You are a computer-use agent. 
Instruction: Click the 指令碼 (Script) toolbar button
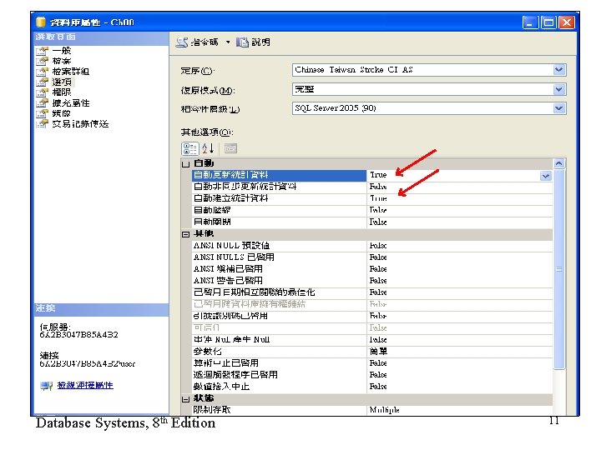click(x=197, y=42)
